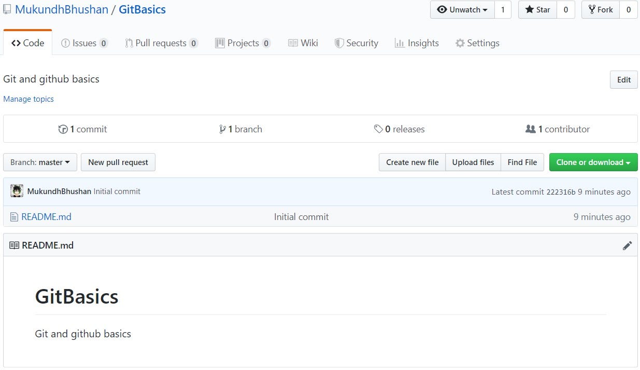Click the pencil icon to edit README.md

(x=627, y=245)
